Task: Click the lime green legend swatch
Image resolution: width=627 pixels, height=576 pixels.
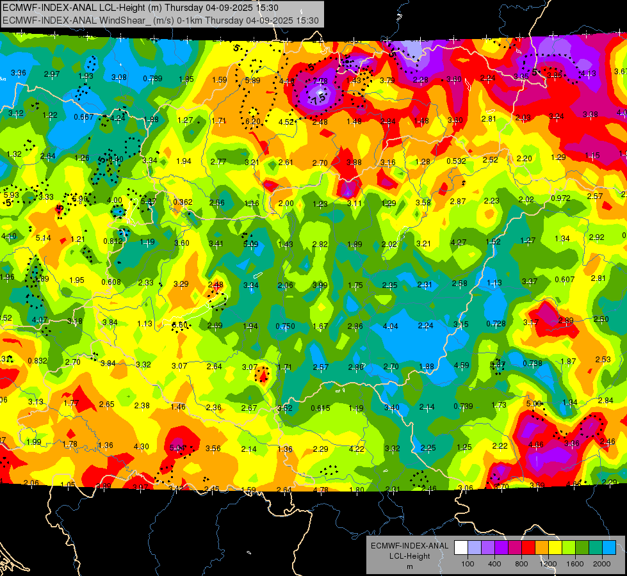Action: coord(569,548)
